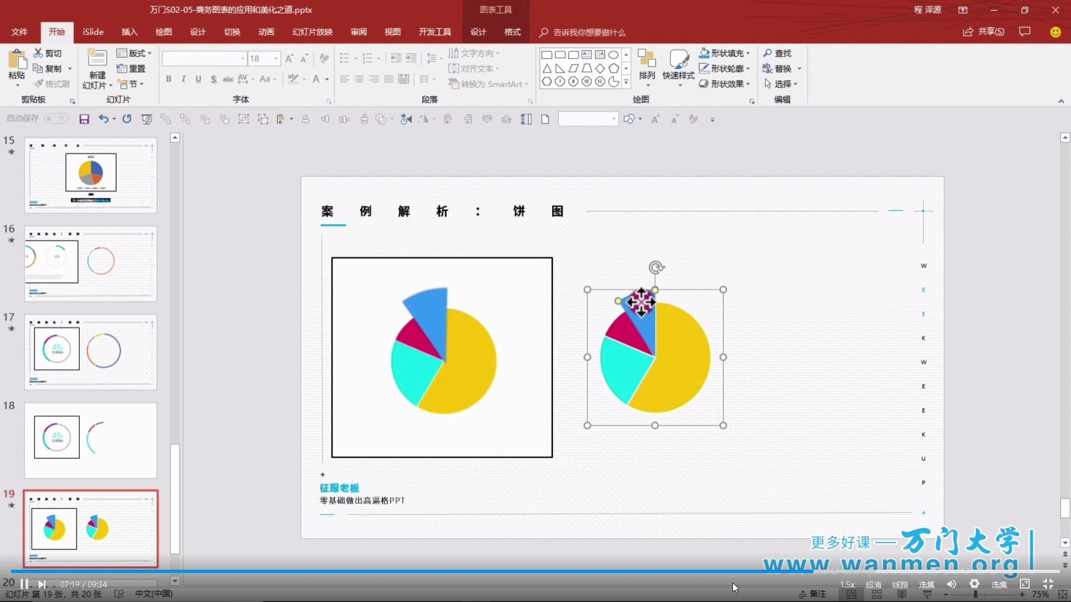Click the Cut (剪切) scissors icon
This screenshot has width=1071, height=602.
coord(38,53)
